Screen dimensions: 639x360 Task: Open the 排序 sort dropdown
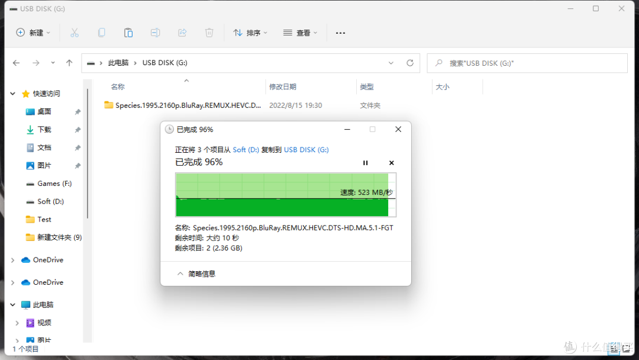[x=250, y=33]
